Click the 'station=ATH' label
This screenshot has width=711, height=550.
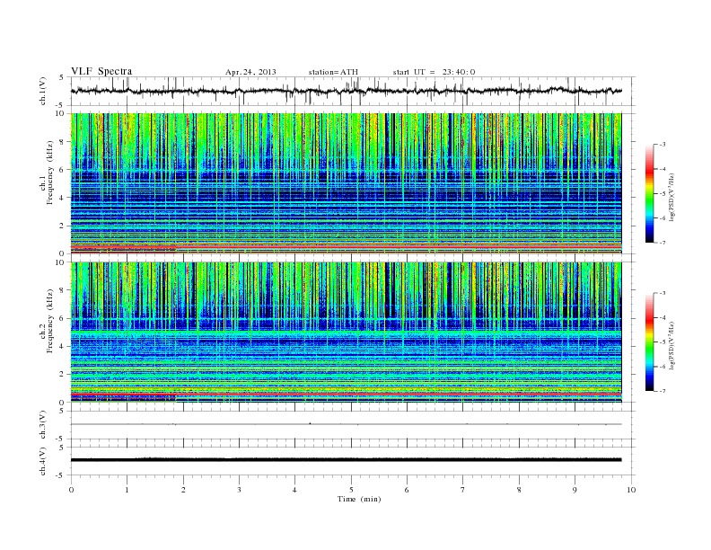[333, 72]
